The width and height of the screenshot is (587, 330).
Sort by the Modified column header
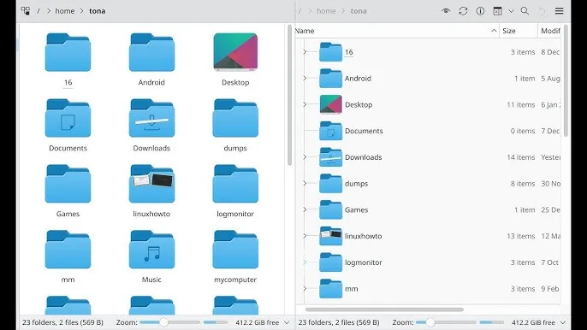549,31
